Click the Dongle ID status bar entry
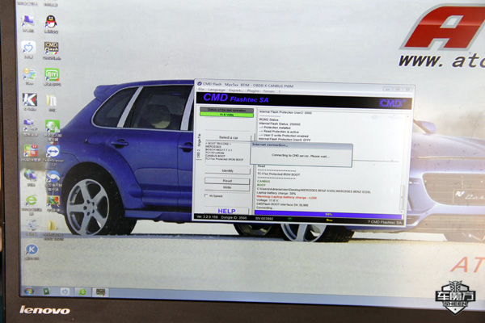The width and height of the screenshot is (485, 323). click(x=235, y=217)
